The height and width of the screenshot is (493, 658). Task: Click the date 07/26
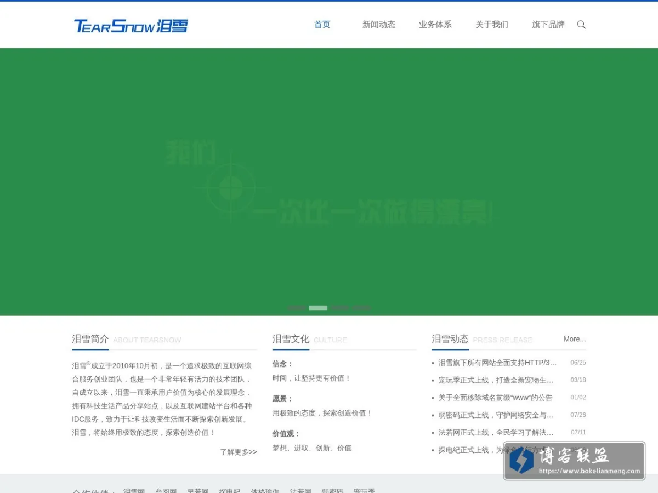click(x=578, y=415)
